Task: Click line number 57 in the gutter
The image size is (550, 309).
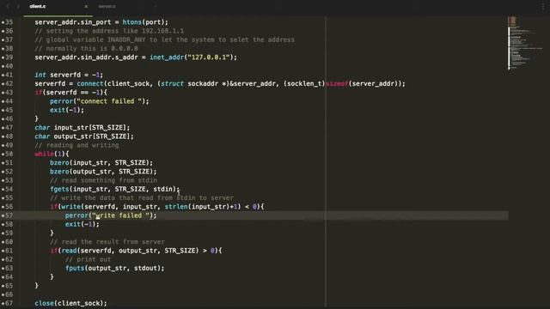Action: (x=8, y=215)
